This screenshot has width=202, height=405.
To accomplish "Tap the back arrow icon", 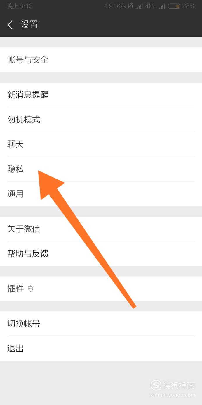I will click(x=10, y=25).
